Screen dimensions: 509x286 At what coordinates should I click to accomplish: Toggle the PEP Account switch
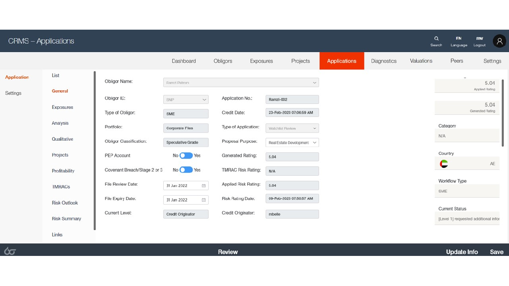[186, 155]
